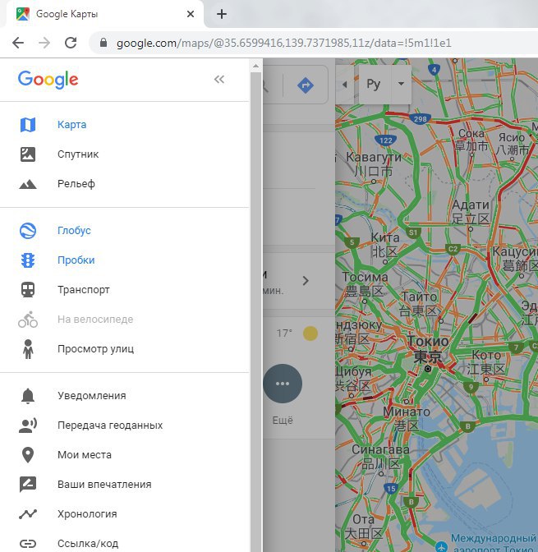Click the browser forward arrow

44,43
